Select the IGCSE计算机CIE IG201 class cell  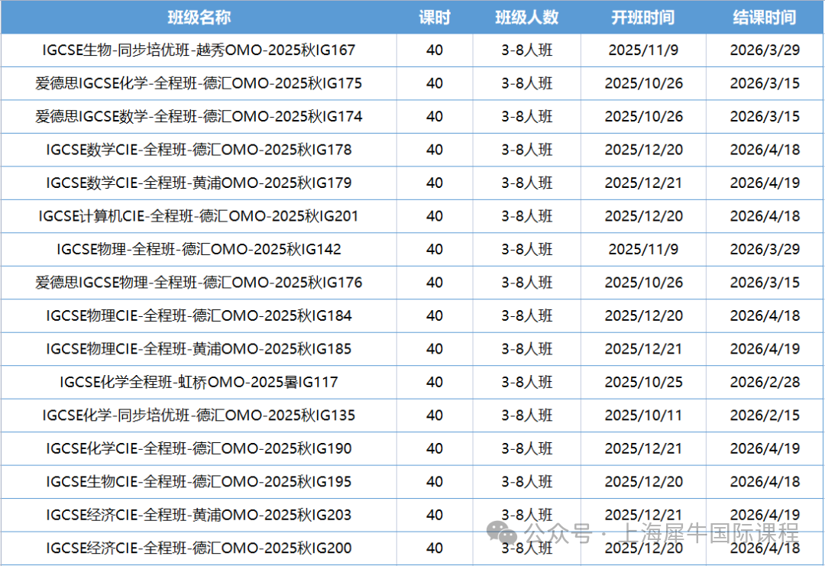point(199,216)
